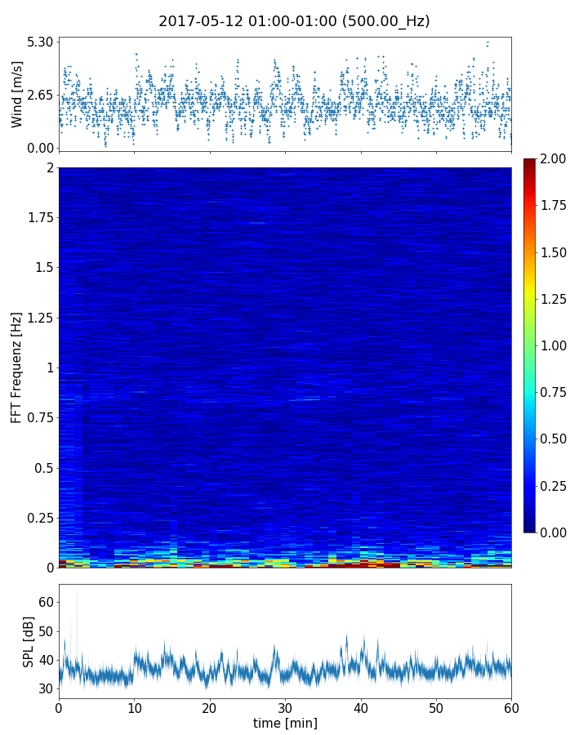Click the 5.30 tick on the wind axis
This screenshot has width=588, height=735.
coord(39,42)
